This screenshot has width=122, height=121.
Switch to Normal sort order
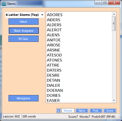click(x=68, y=111)
